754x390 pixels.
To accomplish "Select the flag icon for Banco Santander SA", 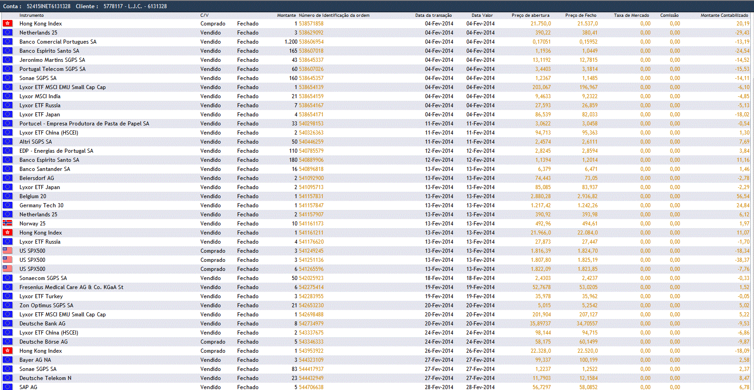I will [7, 169].
